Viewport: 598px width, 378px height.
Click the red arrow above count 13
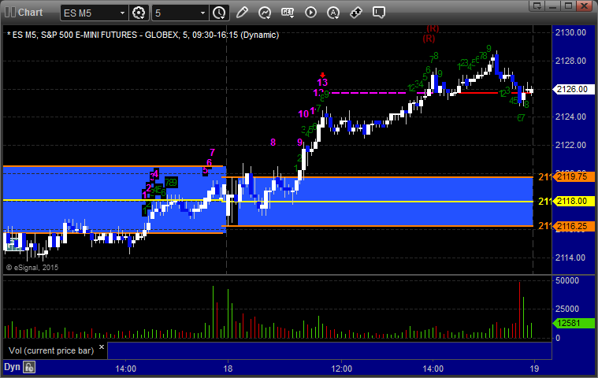(323, 75)
